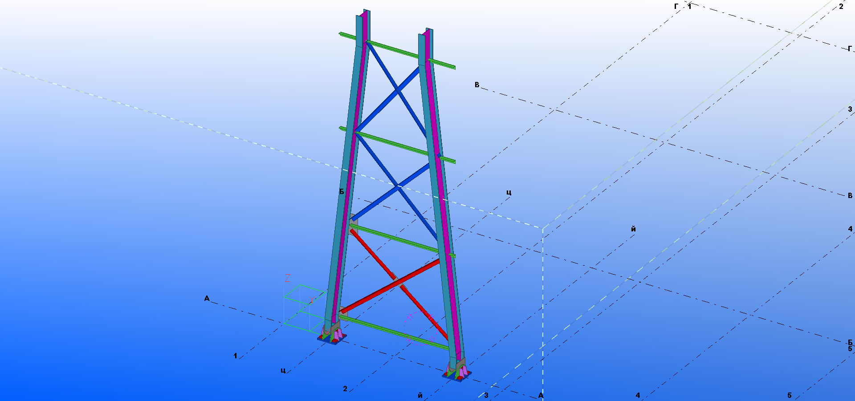Click the pink circular symbol near bottom beam

click(420, 328)
